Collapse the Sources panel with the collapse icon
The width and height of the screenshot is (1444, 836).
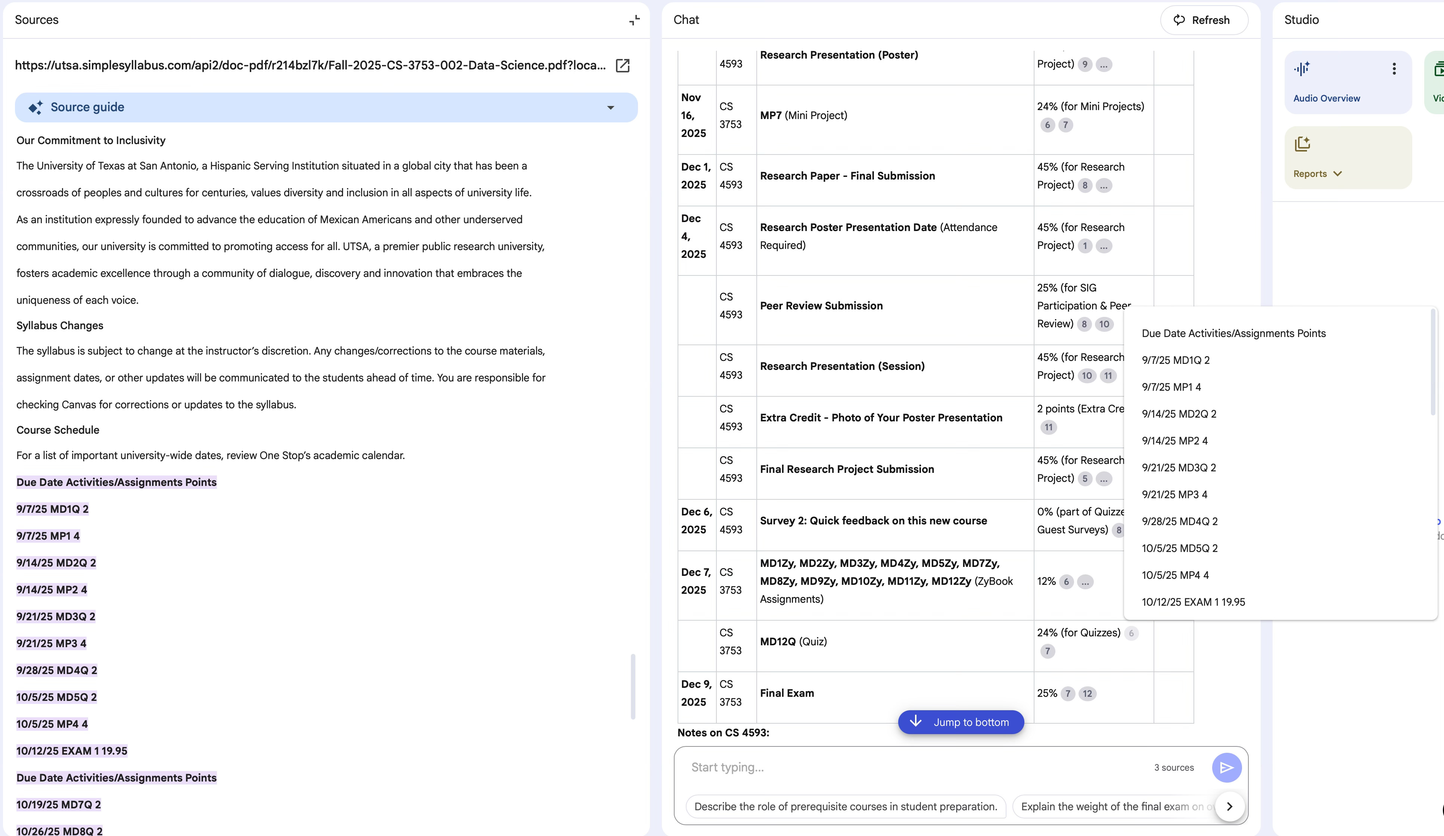[634, 20]
